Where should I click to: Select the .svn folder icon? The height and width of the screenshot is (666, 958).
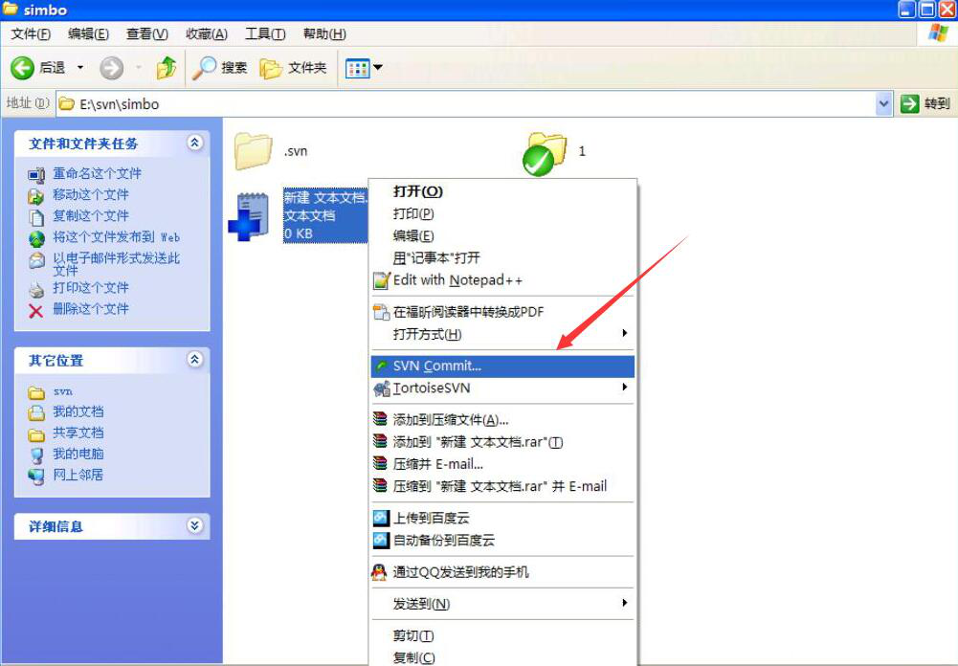[x=253, y=151]
